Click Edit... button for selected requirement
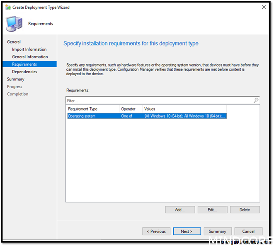 212,210
